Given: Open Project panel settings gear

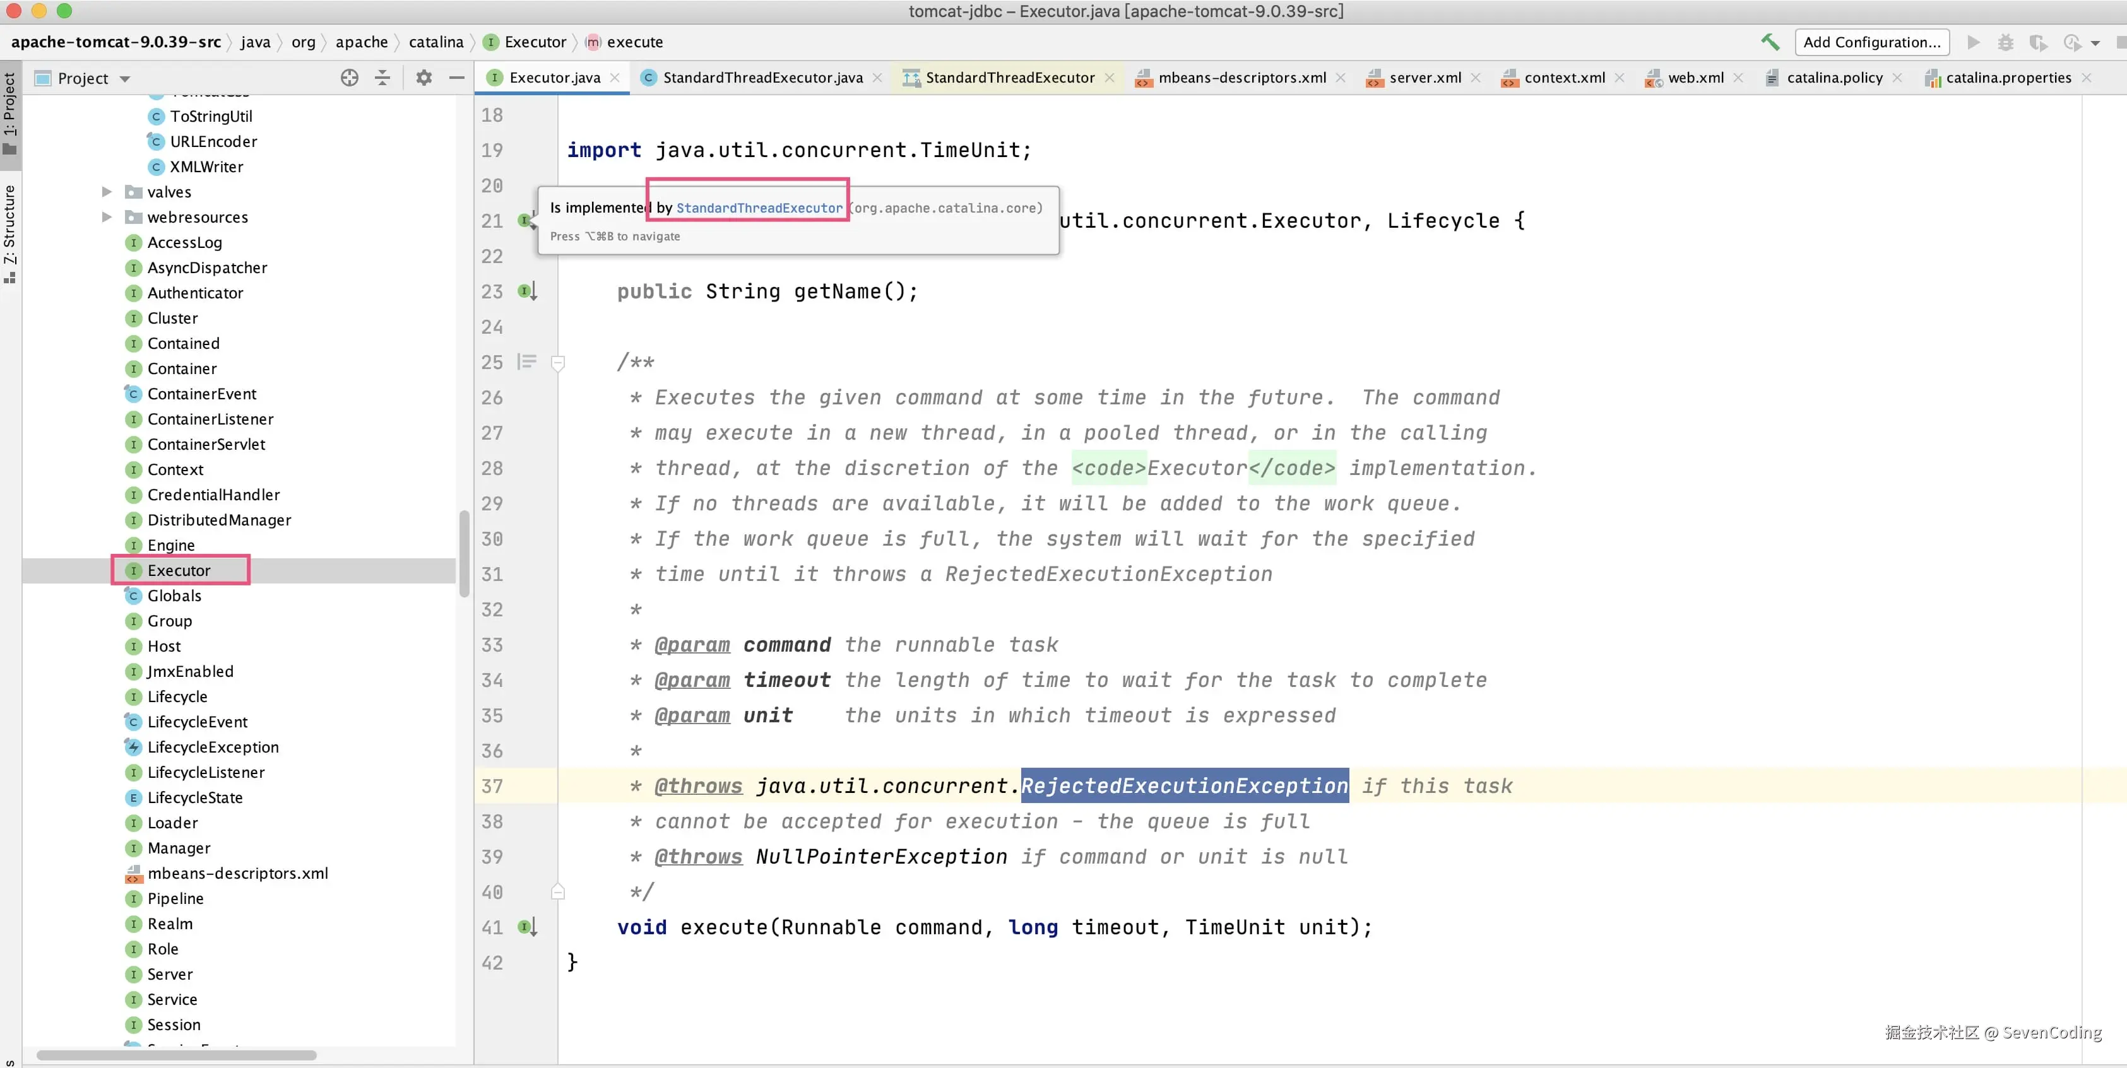Looking at the screenshot, I should (424, 78).
